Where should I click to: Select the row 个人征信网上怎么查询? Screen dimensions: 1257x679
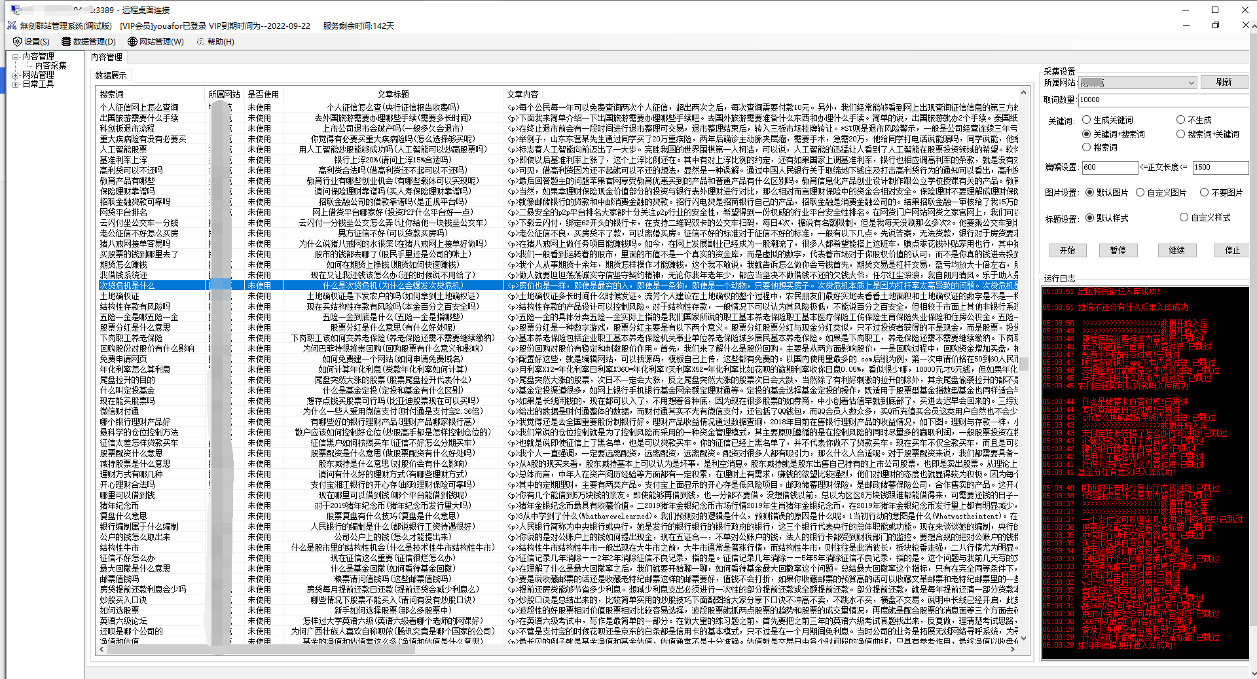pos(556,107)
